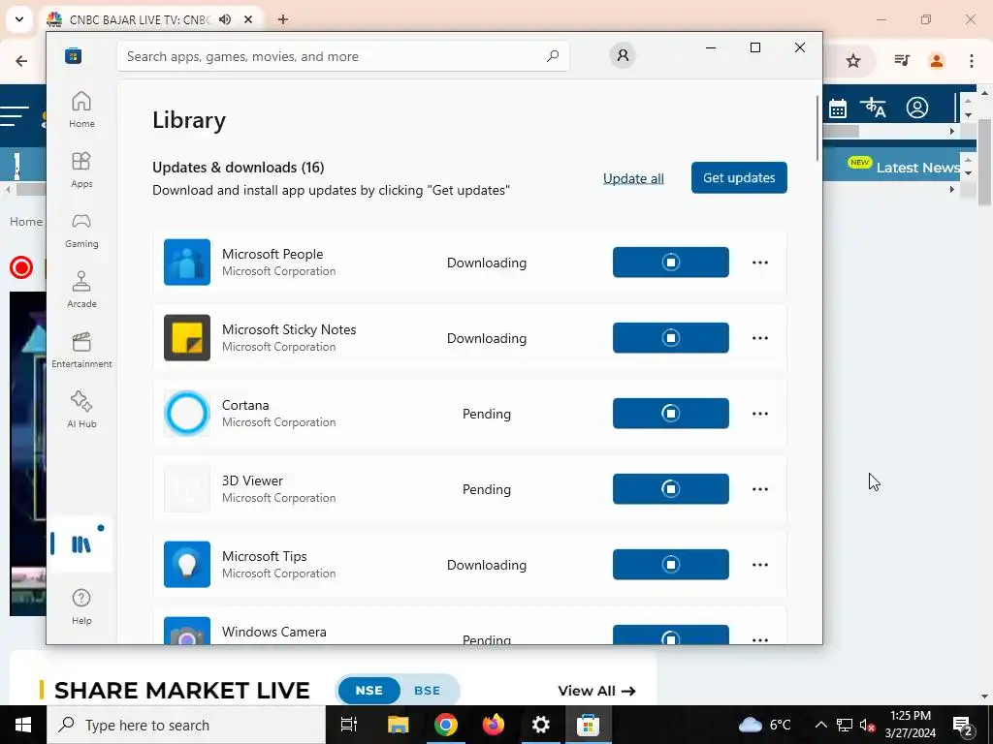Show hidden system tray icons
Image resolution: width=993 pixels, height=744 pixels.
click(820, 725)
